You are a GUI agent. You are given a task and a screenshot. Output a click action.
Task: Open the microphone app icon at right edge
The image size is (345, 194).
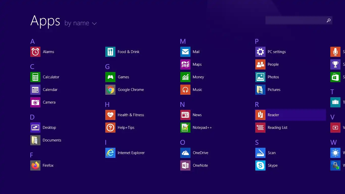[335, 52]
